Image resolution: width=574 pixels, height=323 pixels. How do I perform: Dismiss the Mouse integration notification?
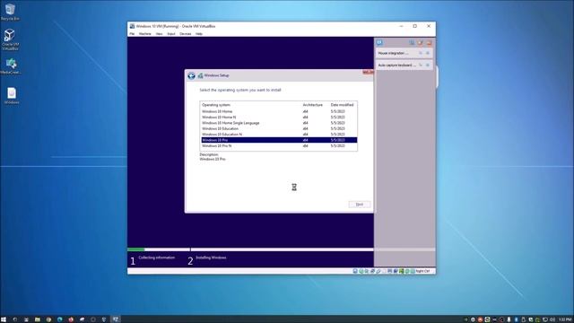tap(427, 53)
